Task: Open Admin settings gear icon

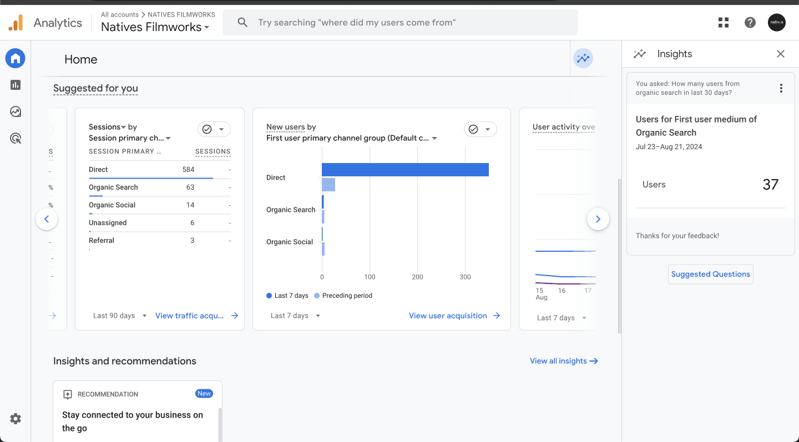Action: click(16, 419)
